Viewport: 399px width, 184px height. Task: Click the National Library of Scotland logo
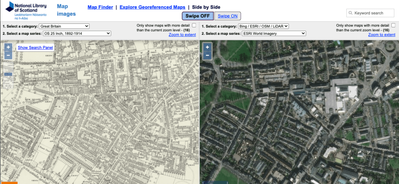26,10
